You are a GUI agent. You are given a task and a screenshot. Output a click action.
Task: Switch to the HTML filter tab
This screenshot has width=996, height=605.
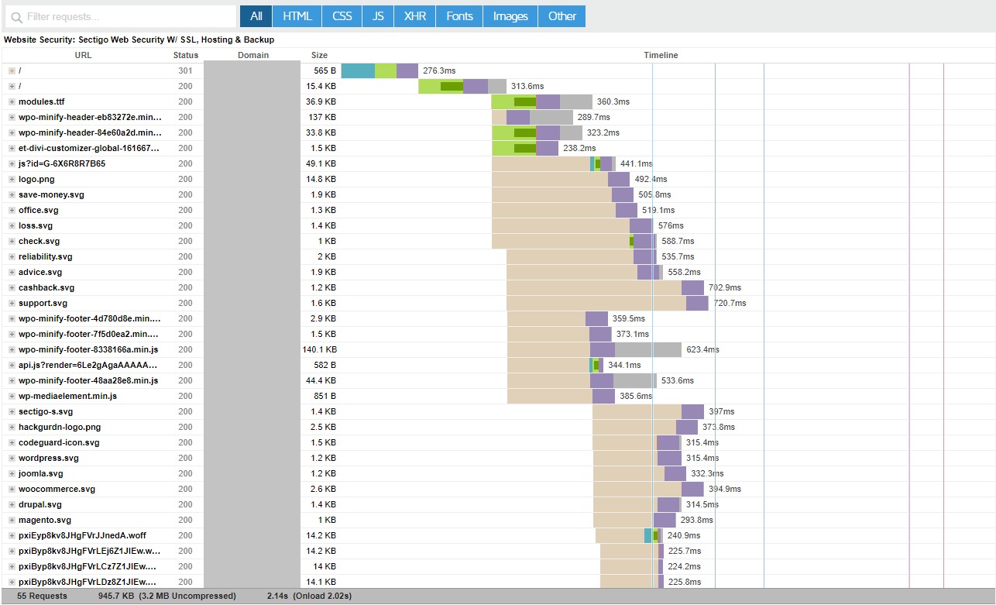297,16
